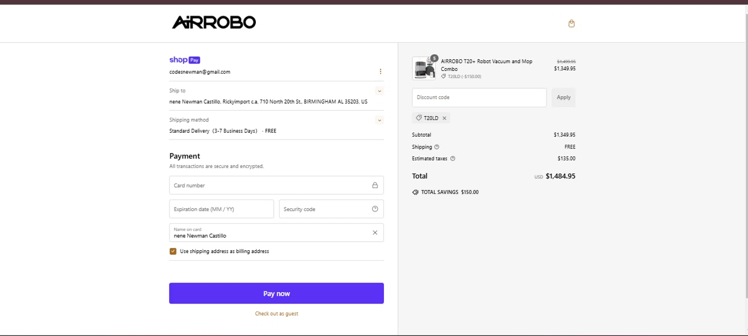The height and width of the screenshot is (336, 748).
Task: Click the subtotal amount $1,349.95
Action: tap(564, 135)
